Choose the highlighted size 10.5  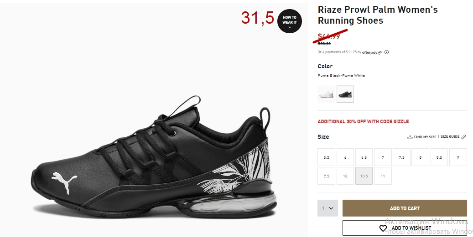click(364, 176)
